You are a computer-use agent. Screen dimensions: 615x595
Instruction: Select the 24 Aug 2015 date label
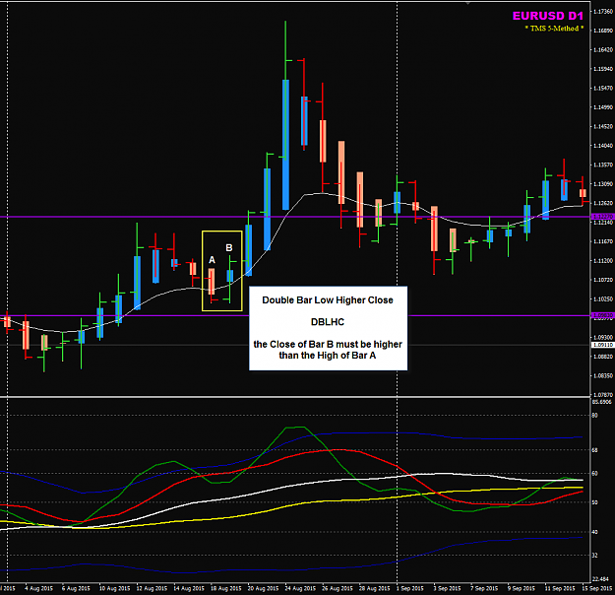(300, 588)
